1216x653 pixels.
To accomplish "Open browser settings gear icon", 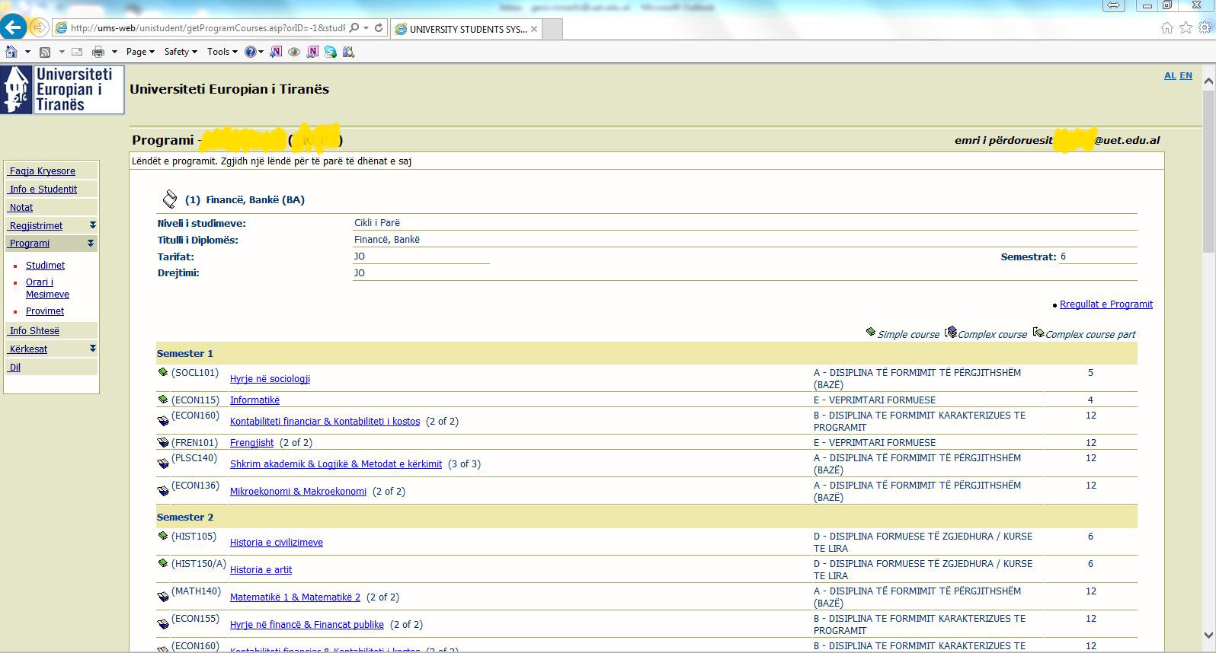I will tap(1205, 28).
